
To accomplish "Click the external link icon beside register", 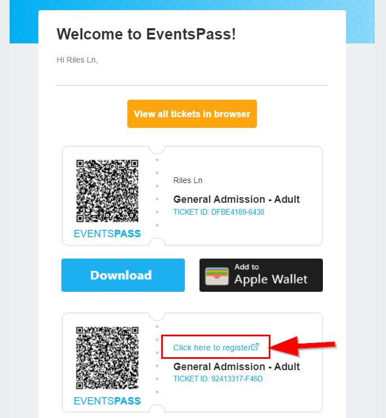I will pos(255,347).
